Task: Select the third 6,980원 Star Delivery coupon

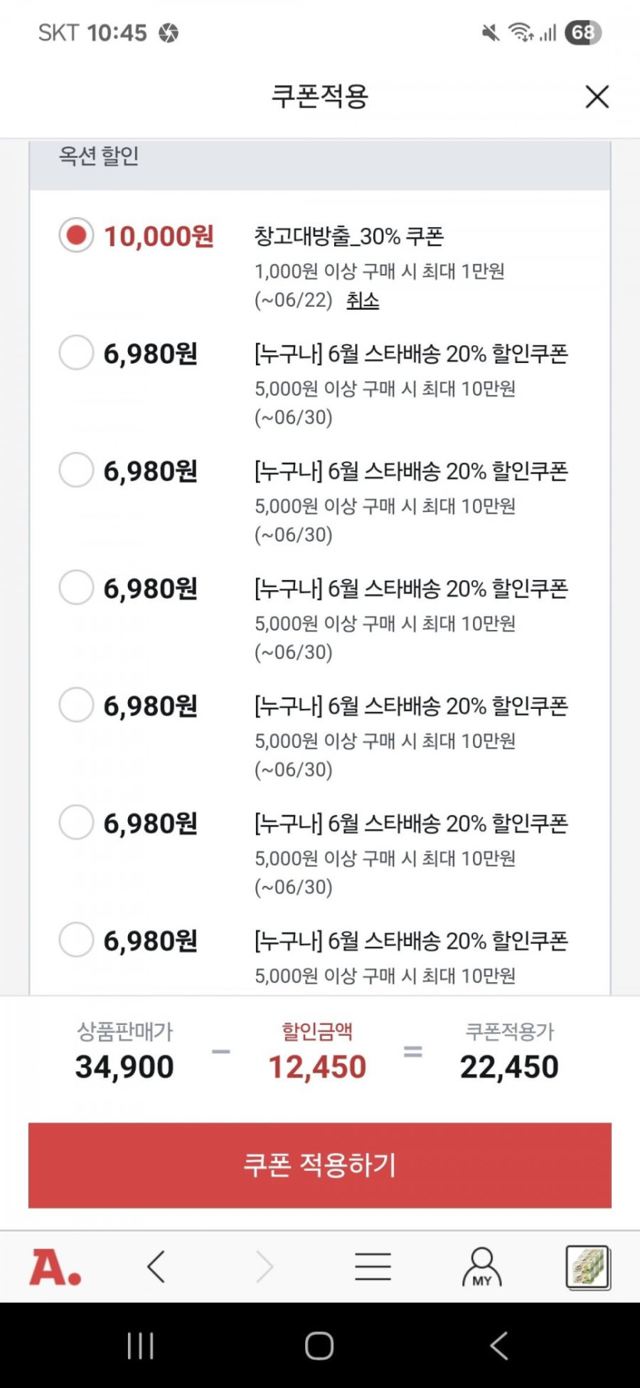Action: (x=76, y=588)
